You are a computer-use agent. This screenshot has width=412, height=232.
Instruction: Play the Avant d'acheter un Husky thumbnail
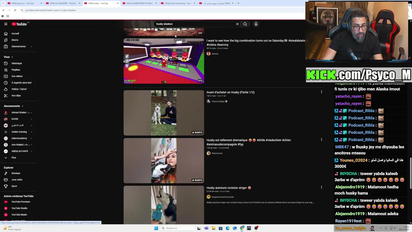(x=164, y=113)
